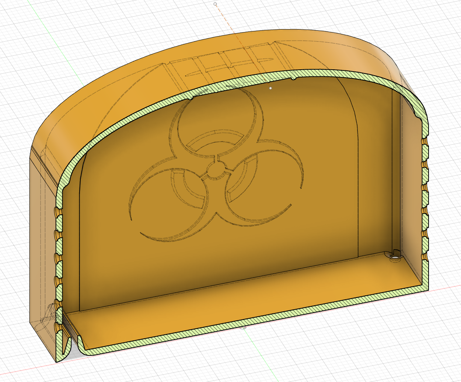Image resolution: width=461 pixels, height=382 pixels.
Task: Select the small white point near top edge
Action: pyautogui.click(x=270, y=88)
